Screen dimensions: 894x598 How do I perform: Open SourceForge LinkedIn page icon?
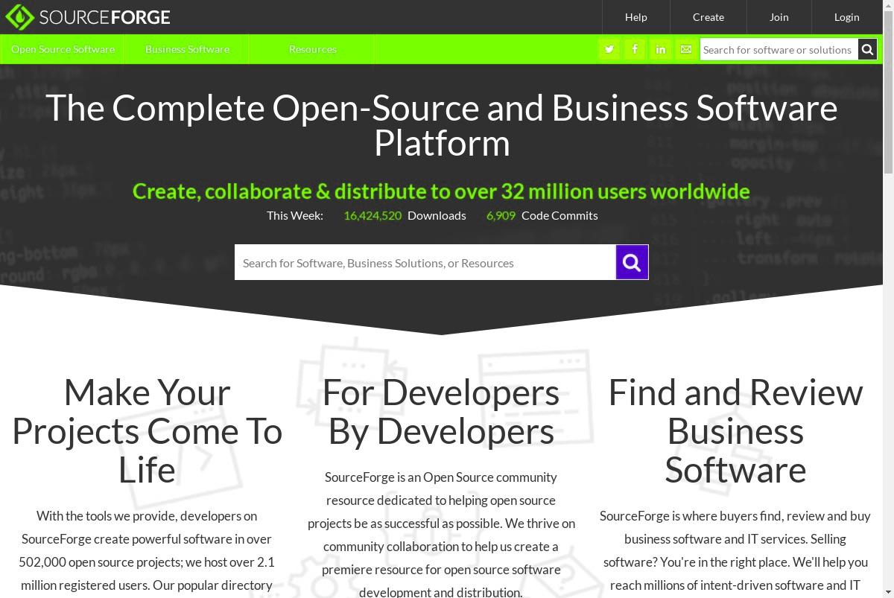point(661,49)
